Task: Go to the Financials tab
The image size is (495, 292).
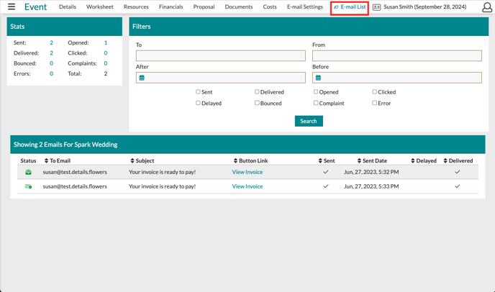Action: (171, 7)
